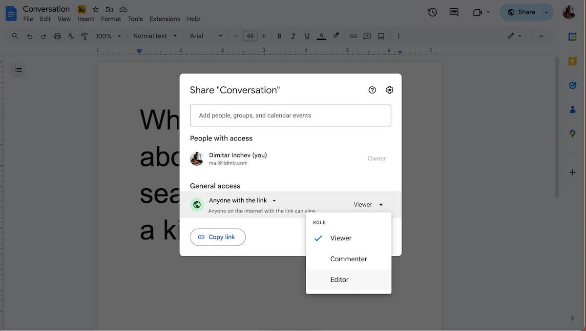Choose the Commenter role
This screenshot has width=586, height=331.
coord(348,259)
